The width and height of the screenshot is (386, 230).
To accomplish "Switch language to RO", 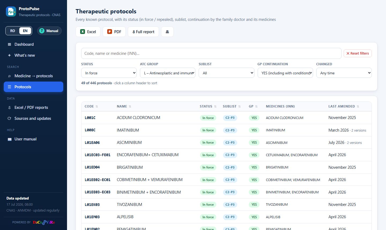I will 13,31.
